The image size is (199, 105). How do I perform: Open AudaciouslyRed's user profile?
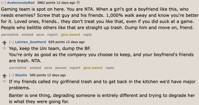coord(21,3)
